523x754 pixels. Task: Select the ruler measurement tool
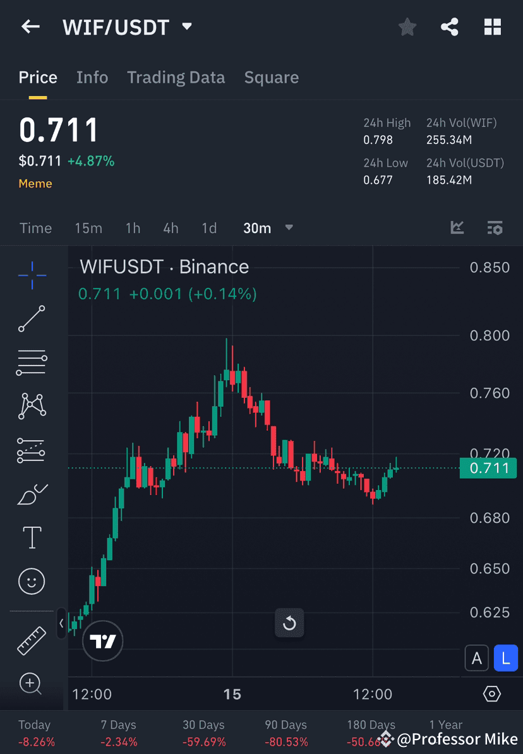(x=32, y=639)
